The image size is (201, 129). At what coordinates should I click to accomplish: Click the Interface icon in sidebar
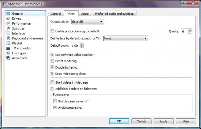tap(8, 33)
